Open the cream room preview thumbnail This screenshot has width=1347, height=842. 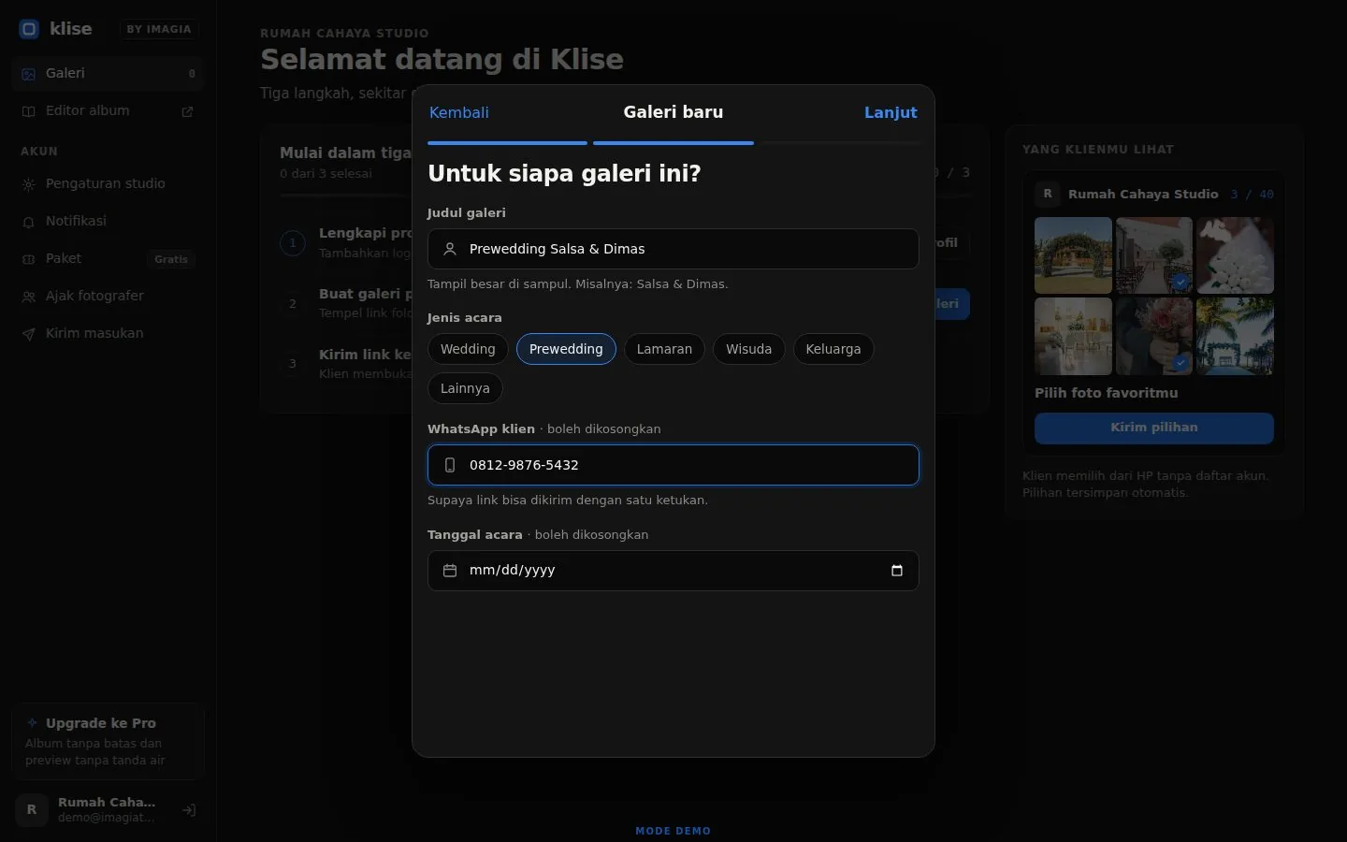pos(1073,336)
